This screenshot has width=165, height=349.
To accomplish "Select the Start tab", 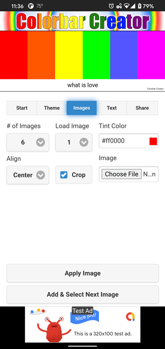I will coord(22,108).
